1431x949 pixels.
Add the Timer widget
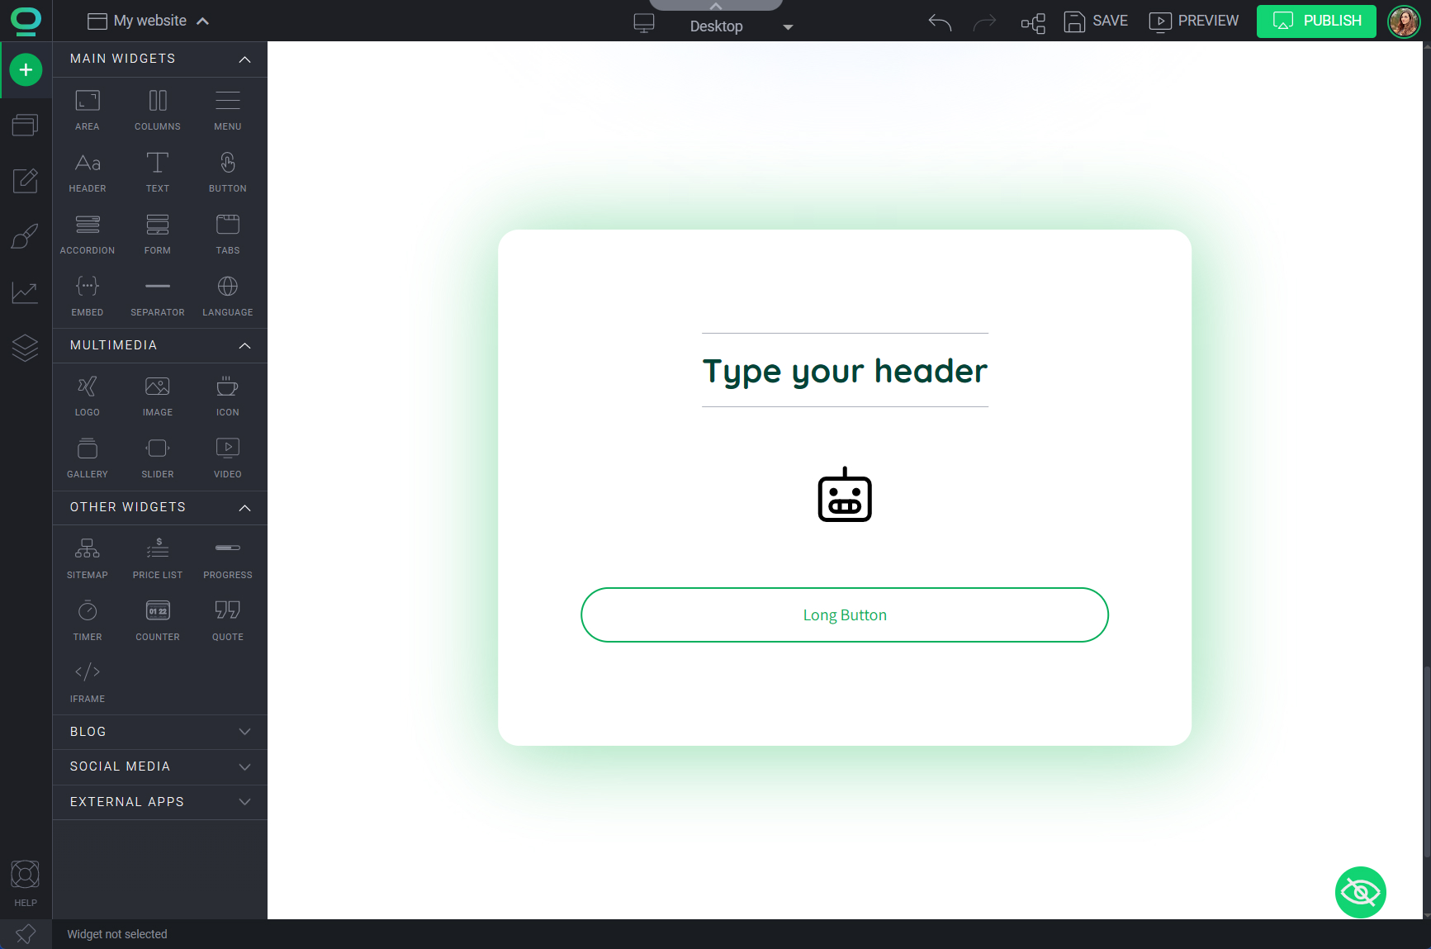[x=88, y=620]
